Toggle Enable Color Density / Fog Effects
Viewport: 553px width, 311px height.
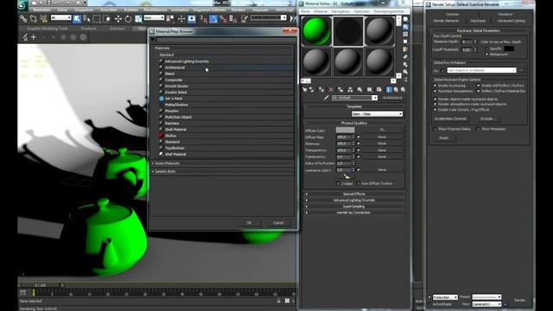(x=435, y=110)
